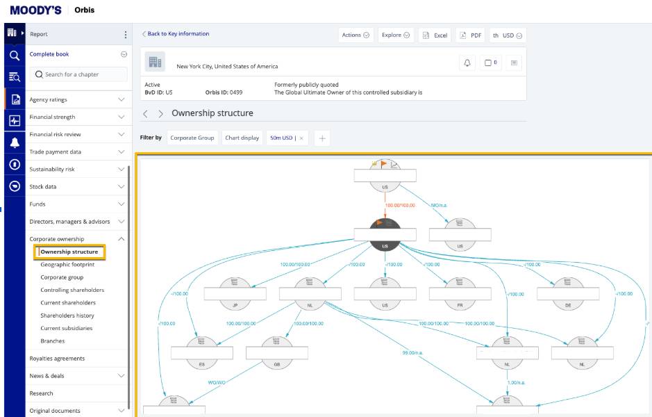
Task: Select the FR subsidiary node
Action: coord(460,293)
